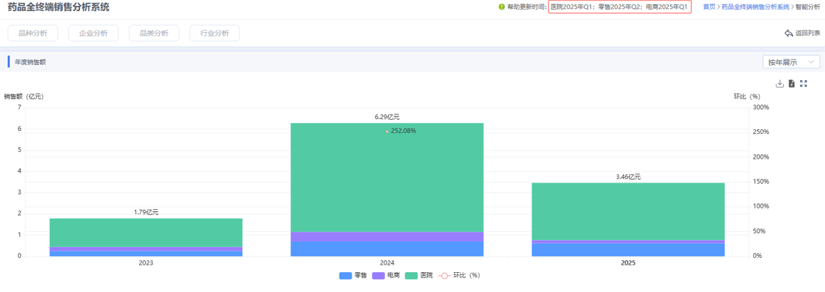Toggle the 环比(%) legend line series
825x292 pixels.
(x=459, y=276)
